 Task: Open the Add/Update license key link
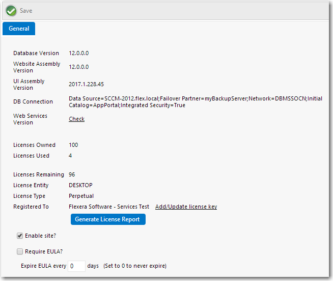pos(186,207)
